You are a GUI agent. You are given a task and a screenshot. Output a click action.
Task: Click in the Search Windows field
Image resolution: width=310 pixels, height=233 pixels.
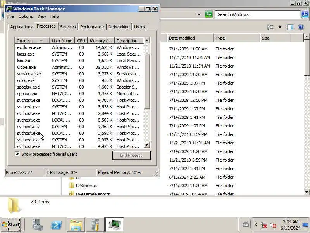[x=258, y=14]
